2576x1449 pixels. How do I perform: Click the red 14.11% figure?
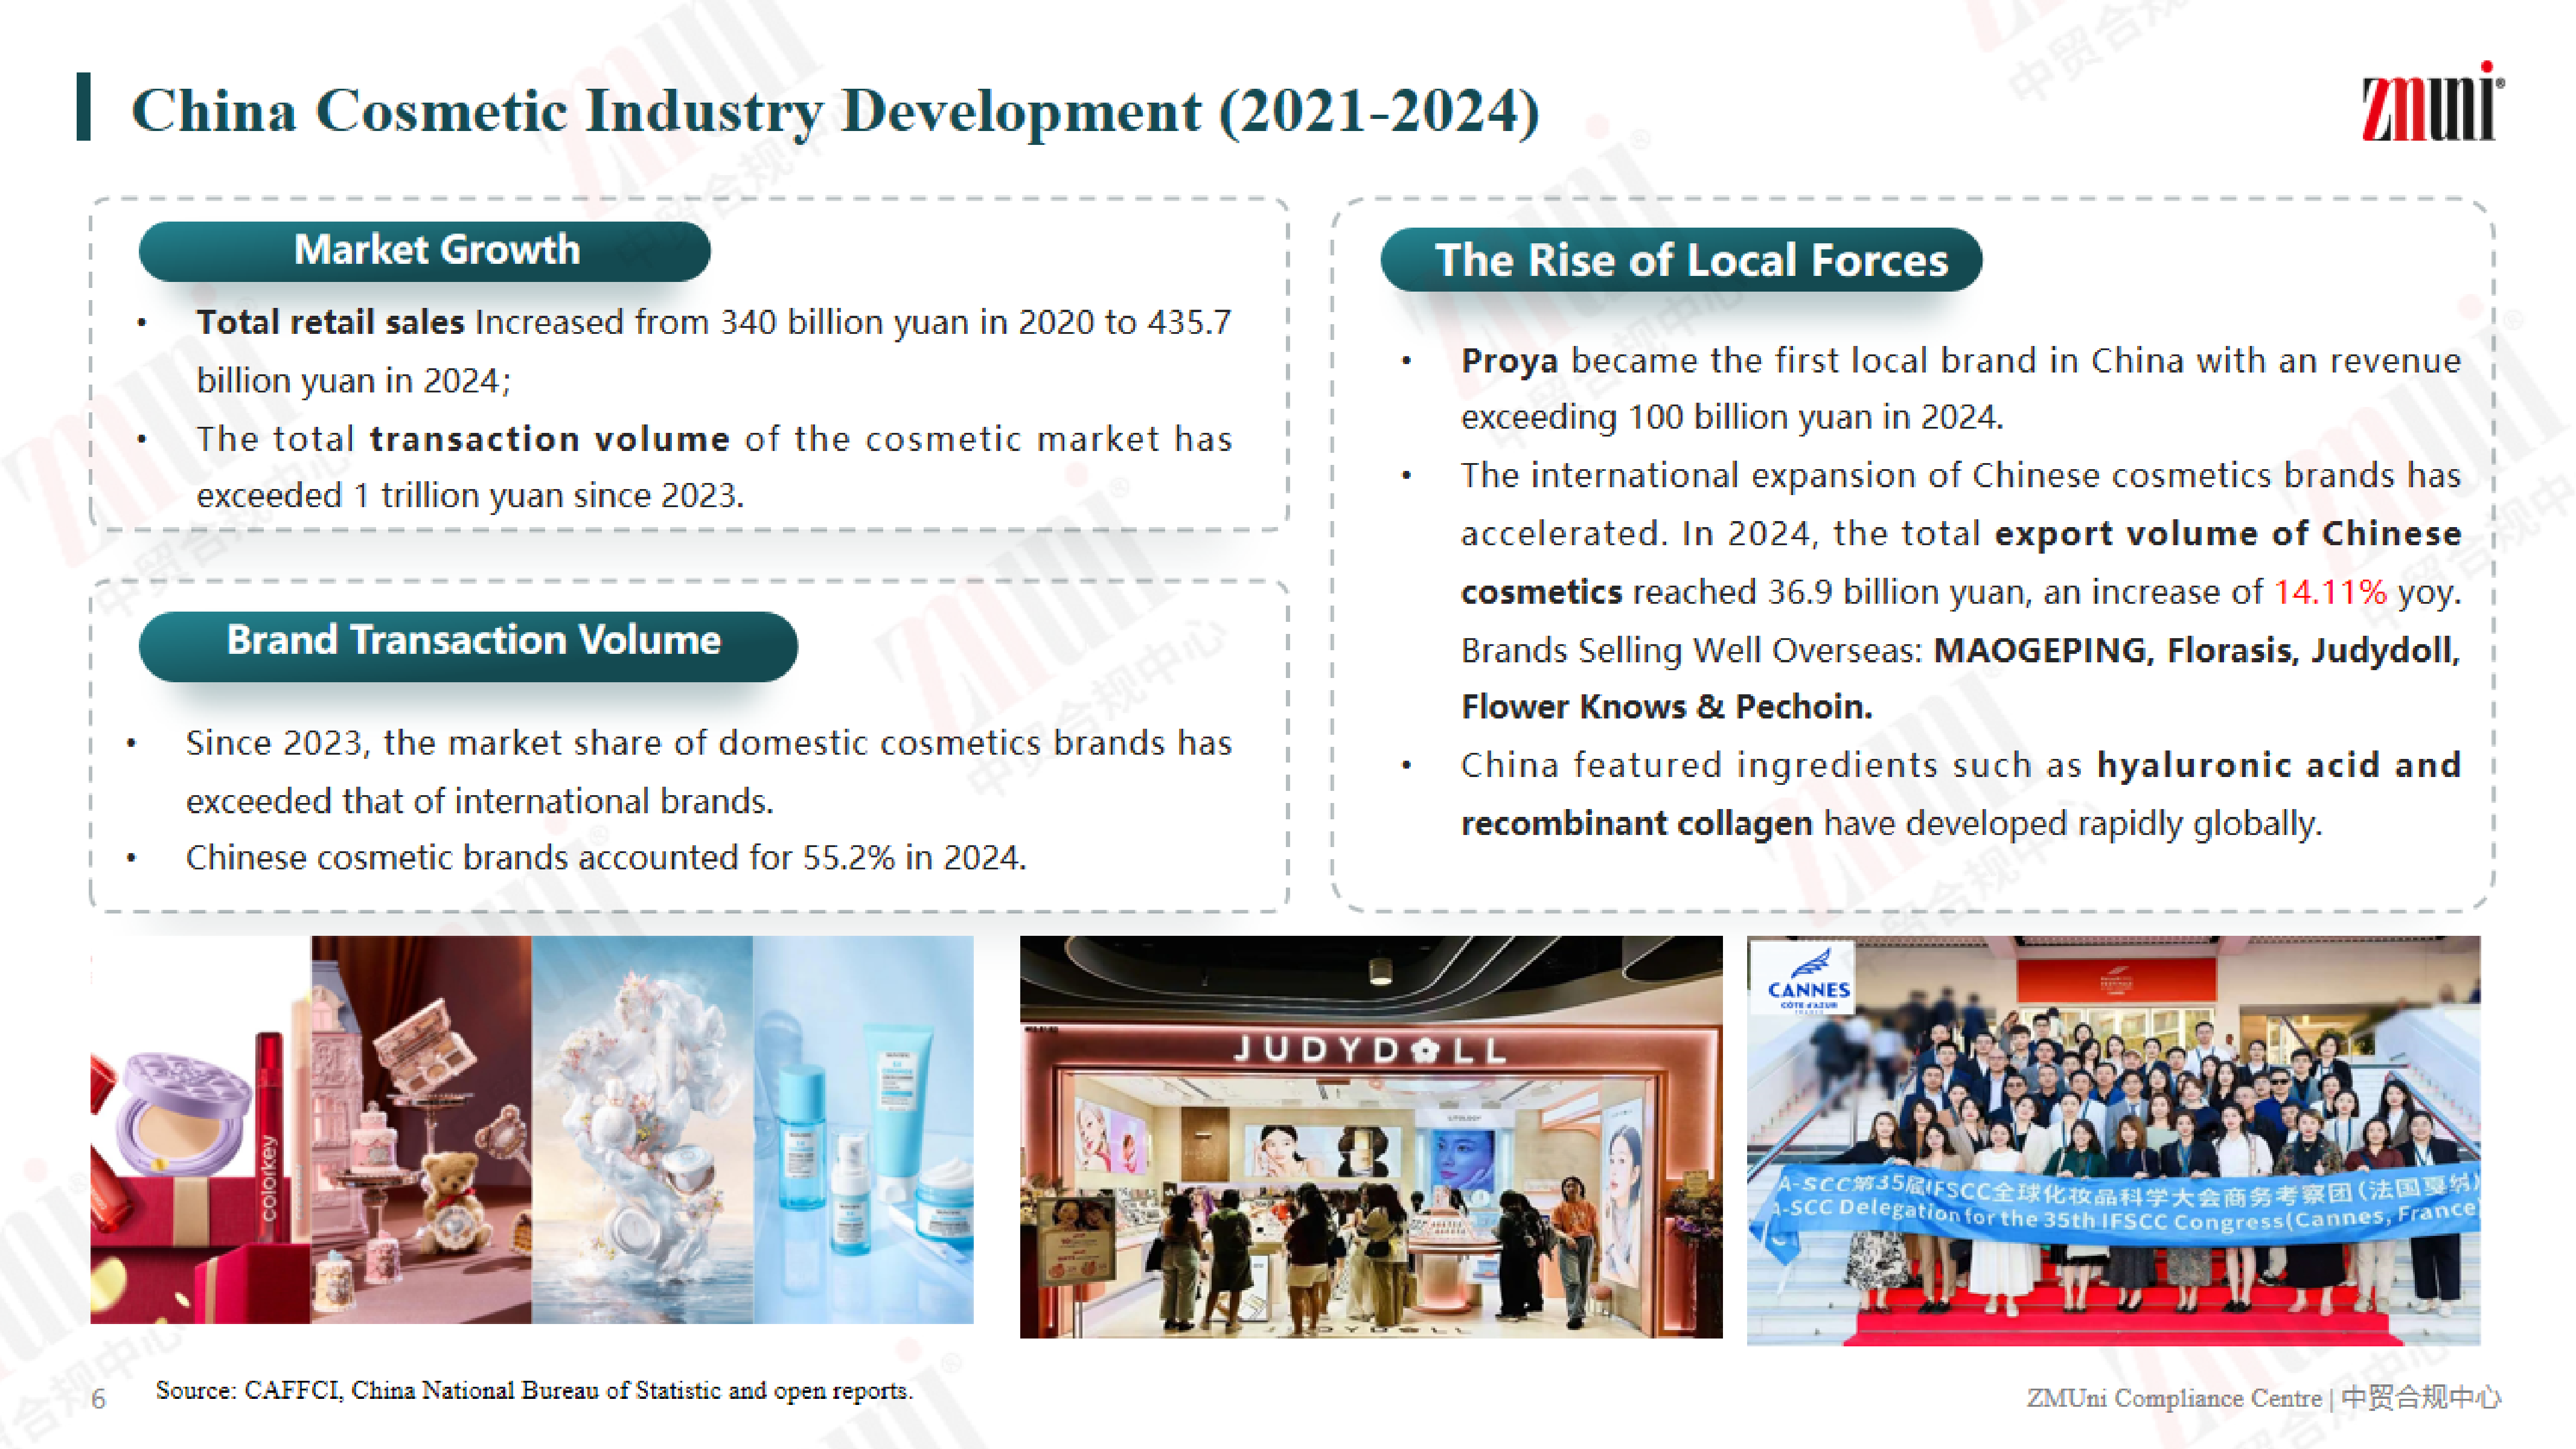(2330, 592)
